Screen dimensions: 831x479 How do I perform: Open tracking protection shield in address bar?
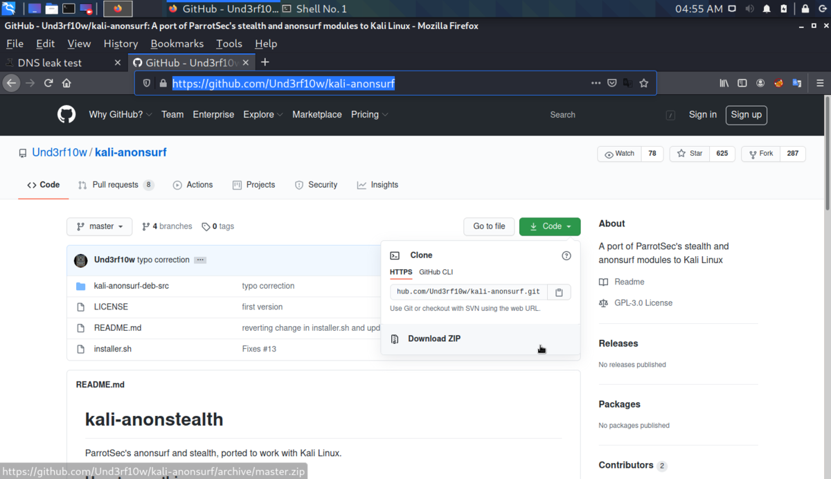146,83
